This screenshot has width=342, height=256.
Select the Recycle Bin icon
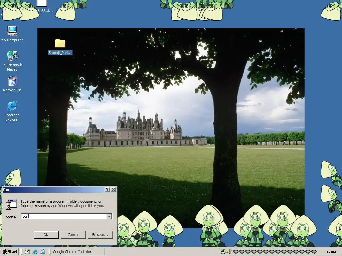[12, 84]
